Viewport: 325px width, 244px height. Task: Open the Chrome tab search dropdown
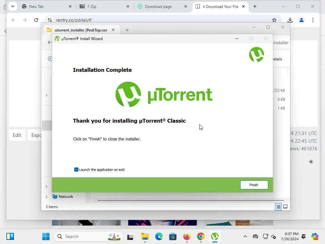13,6
